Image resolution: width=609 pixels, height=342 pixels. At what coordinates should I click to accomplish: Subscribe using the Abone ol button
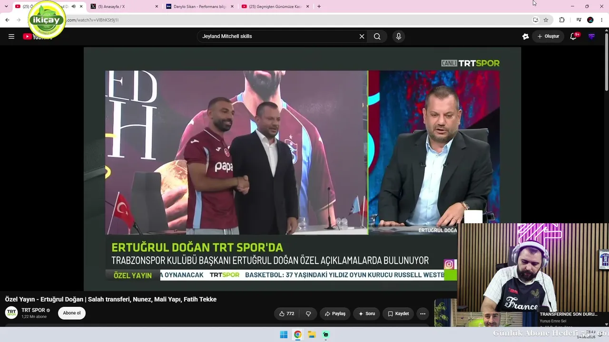[72, 313]
